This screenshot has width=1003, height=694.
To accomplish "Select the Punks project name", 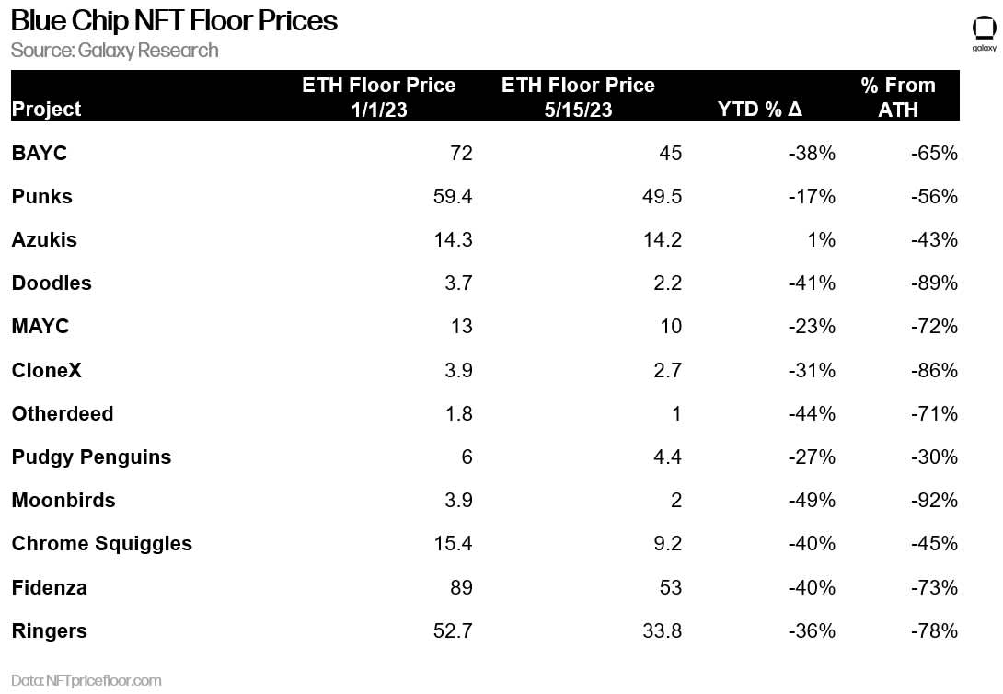I will (41, 196).
